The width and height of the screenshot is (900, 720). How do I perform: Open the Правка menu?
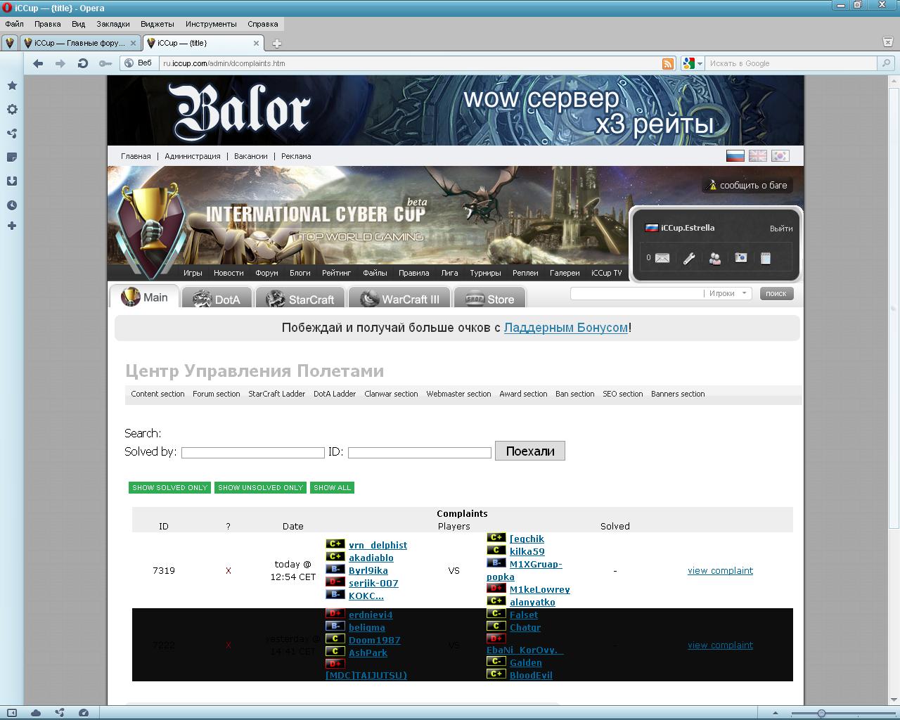click(47, 24)
